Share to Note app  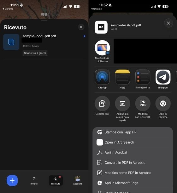coord(122,79)
